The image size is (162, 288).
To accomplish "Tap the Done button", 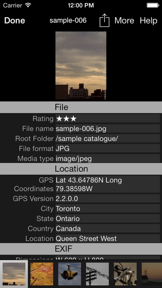I will tap(15, 21).
